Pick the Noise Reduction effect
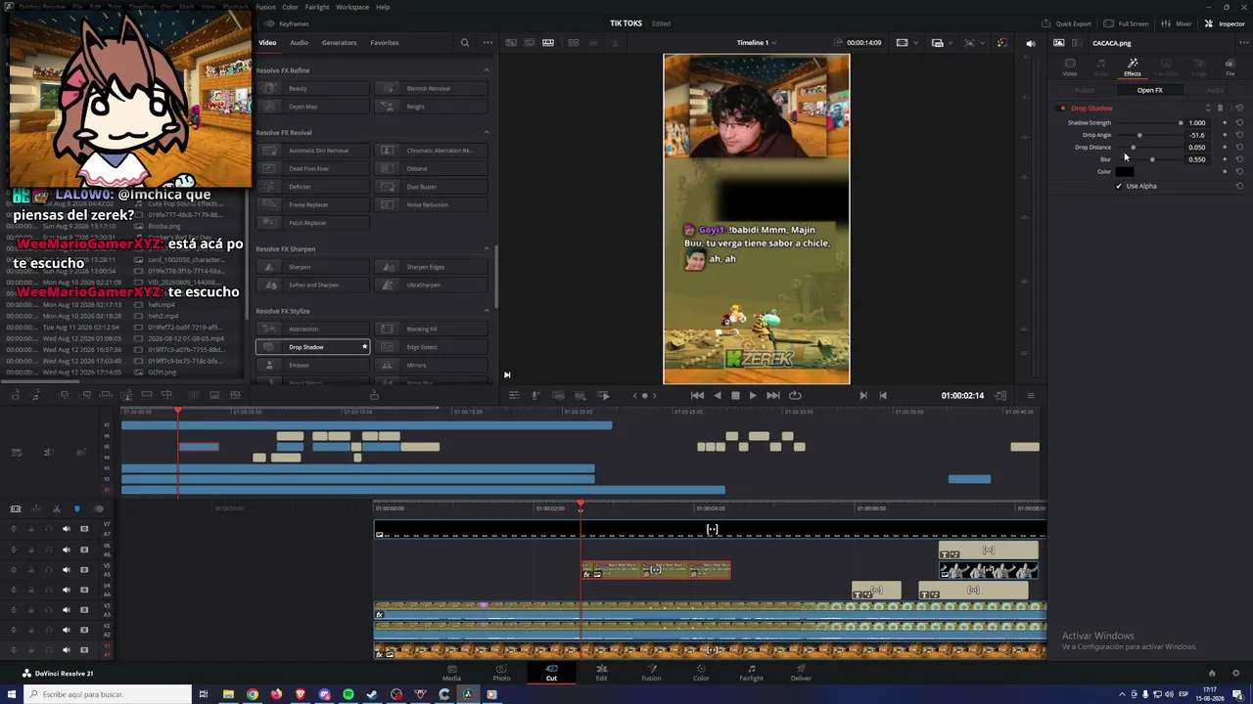This screenshot has height=704, width=1253. coord(432,205)
